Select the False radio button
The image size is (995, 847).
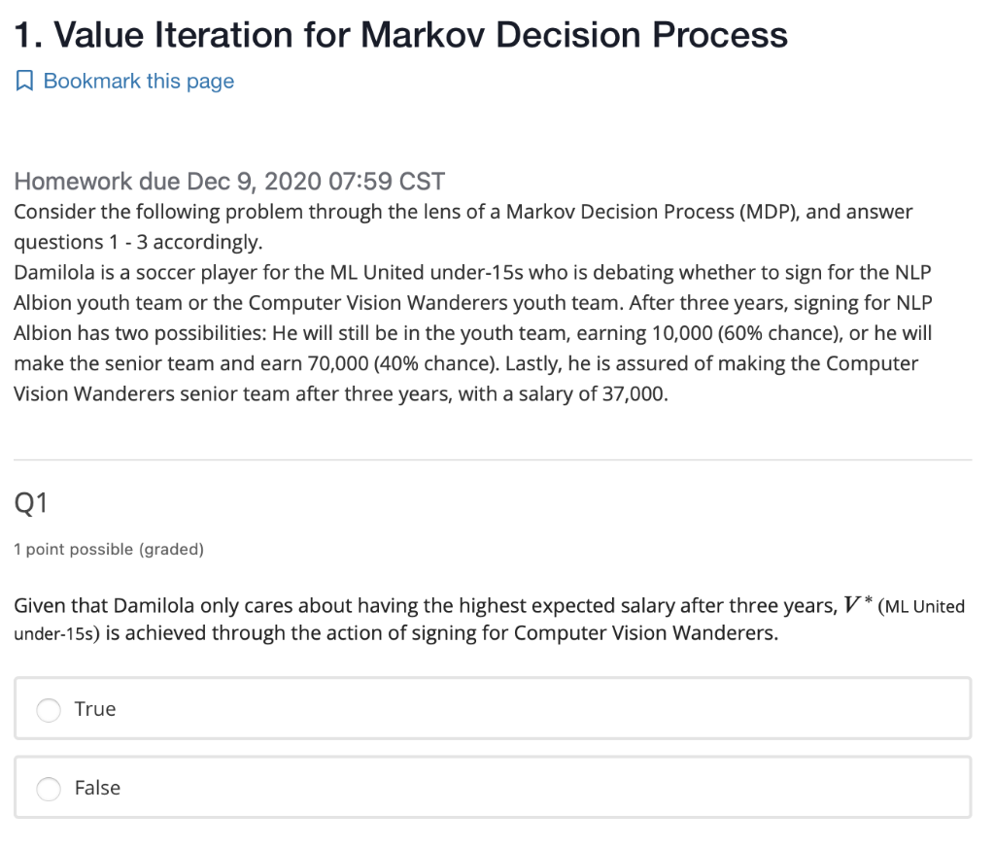pyautogui.click(x=49, y=789)
